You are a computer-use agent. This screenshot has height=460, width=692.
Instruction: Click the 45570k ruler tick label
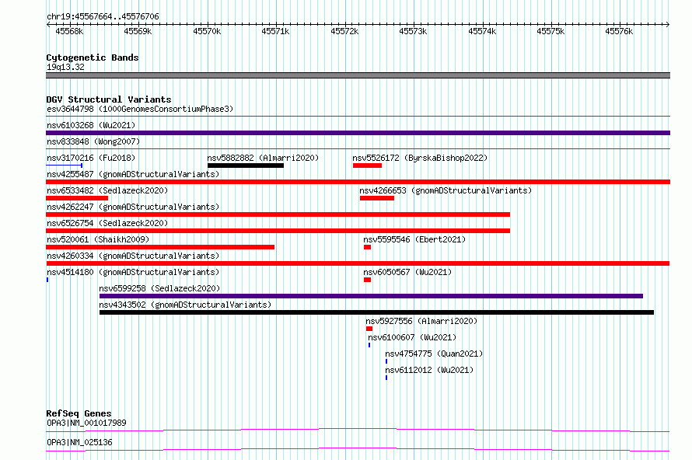coord(207,31)
